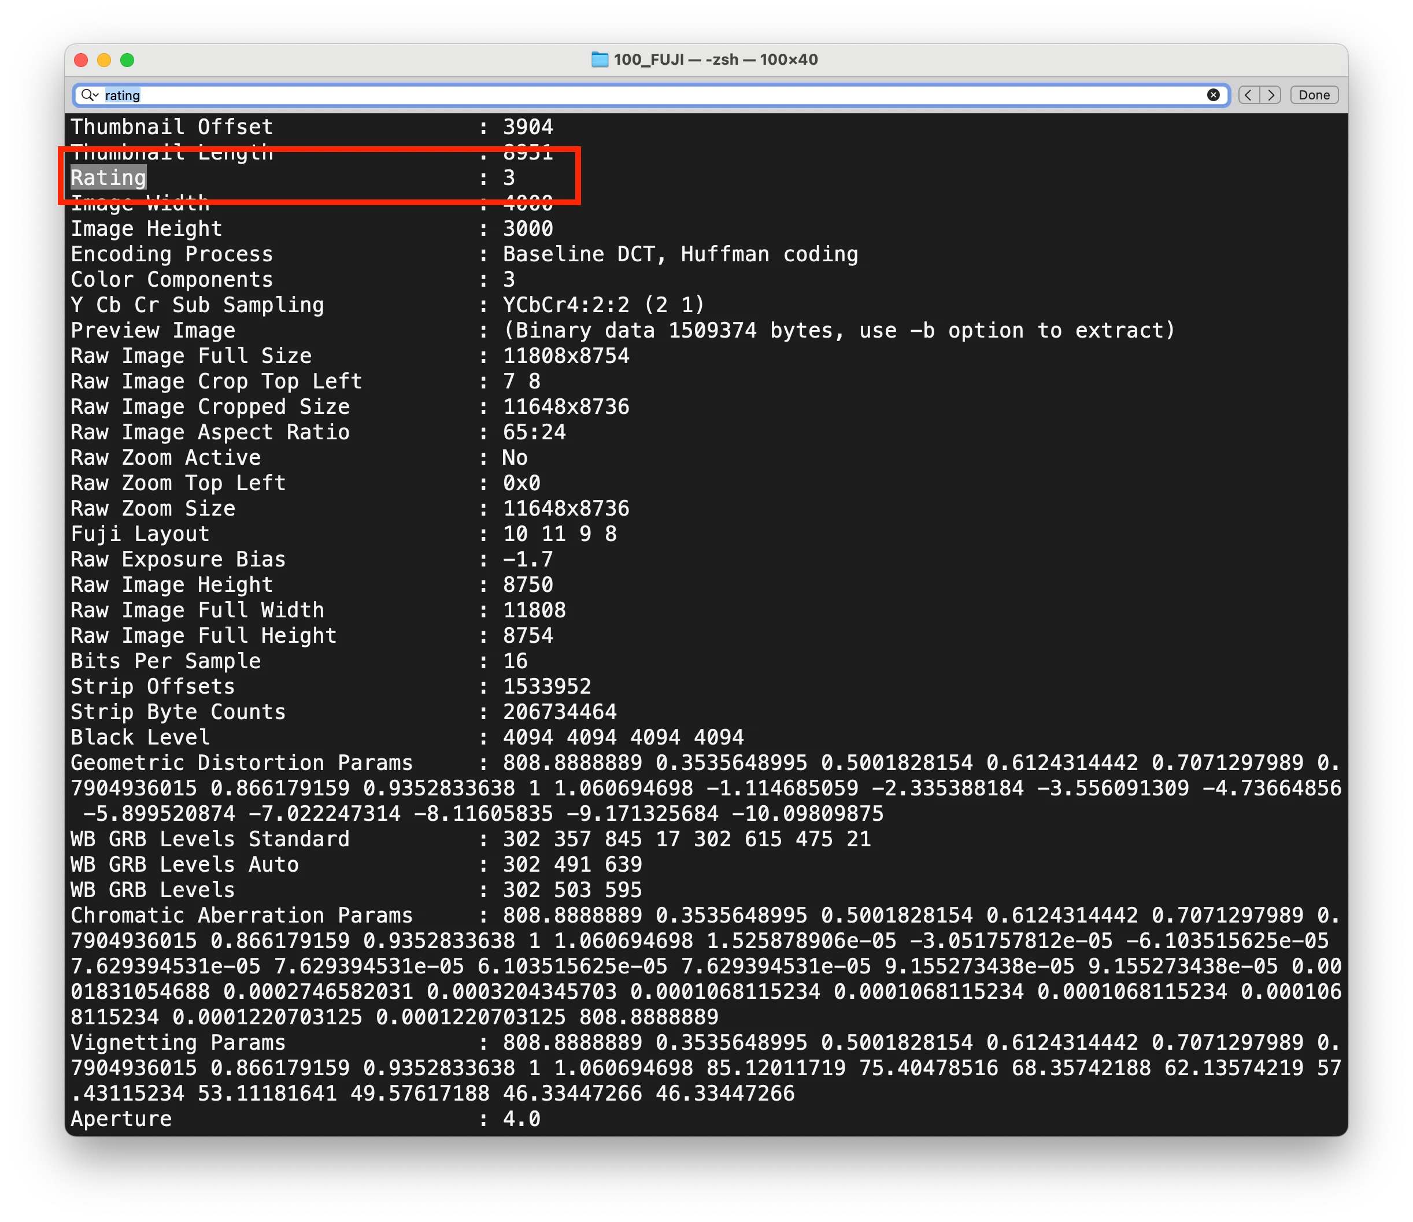Click the 100_FUJI folder proxy icon
1413x1222 pixels.
pyautogui.click(x=600, y=60)
